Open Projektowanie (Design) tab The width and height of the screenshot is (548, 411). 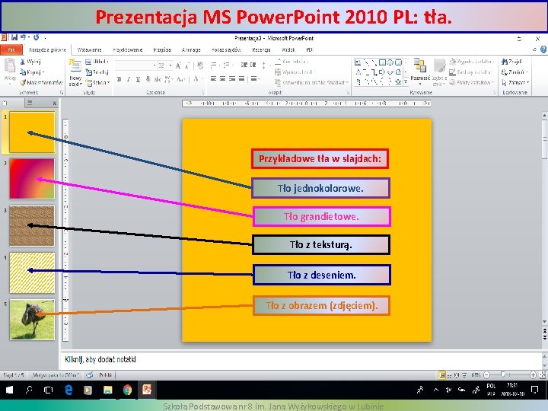pos(128,49)
